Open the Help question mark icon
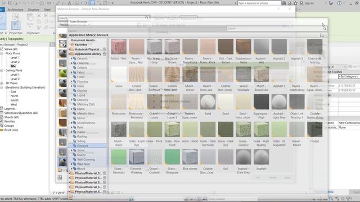Screen dimensions: 360x202 pyautogui.click(x=339, y=3)
